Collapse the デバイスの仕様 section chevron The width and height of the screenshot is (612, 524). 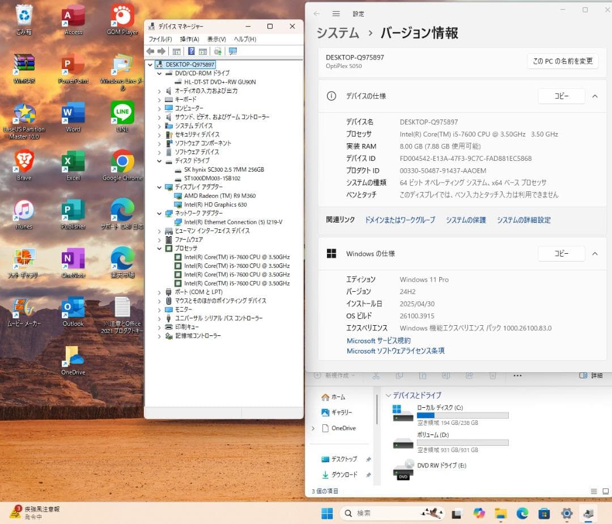594,96
